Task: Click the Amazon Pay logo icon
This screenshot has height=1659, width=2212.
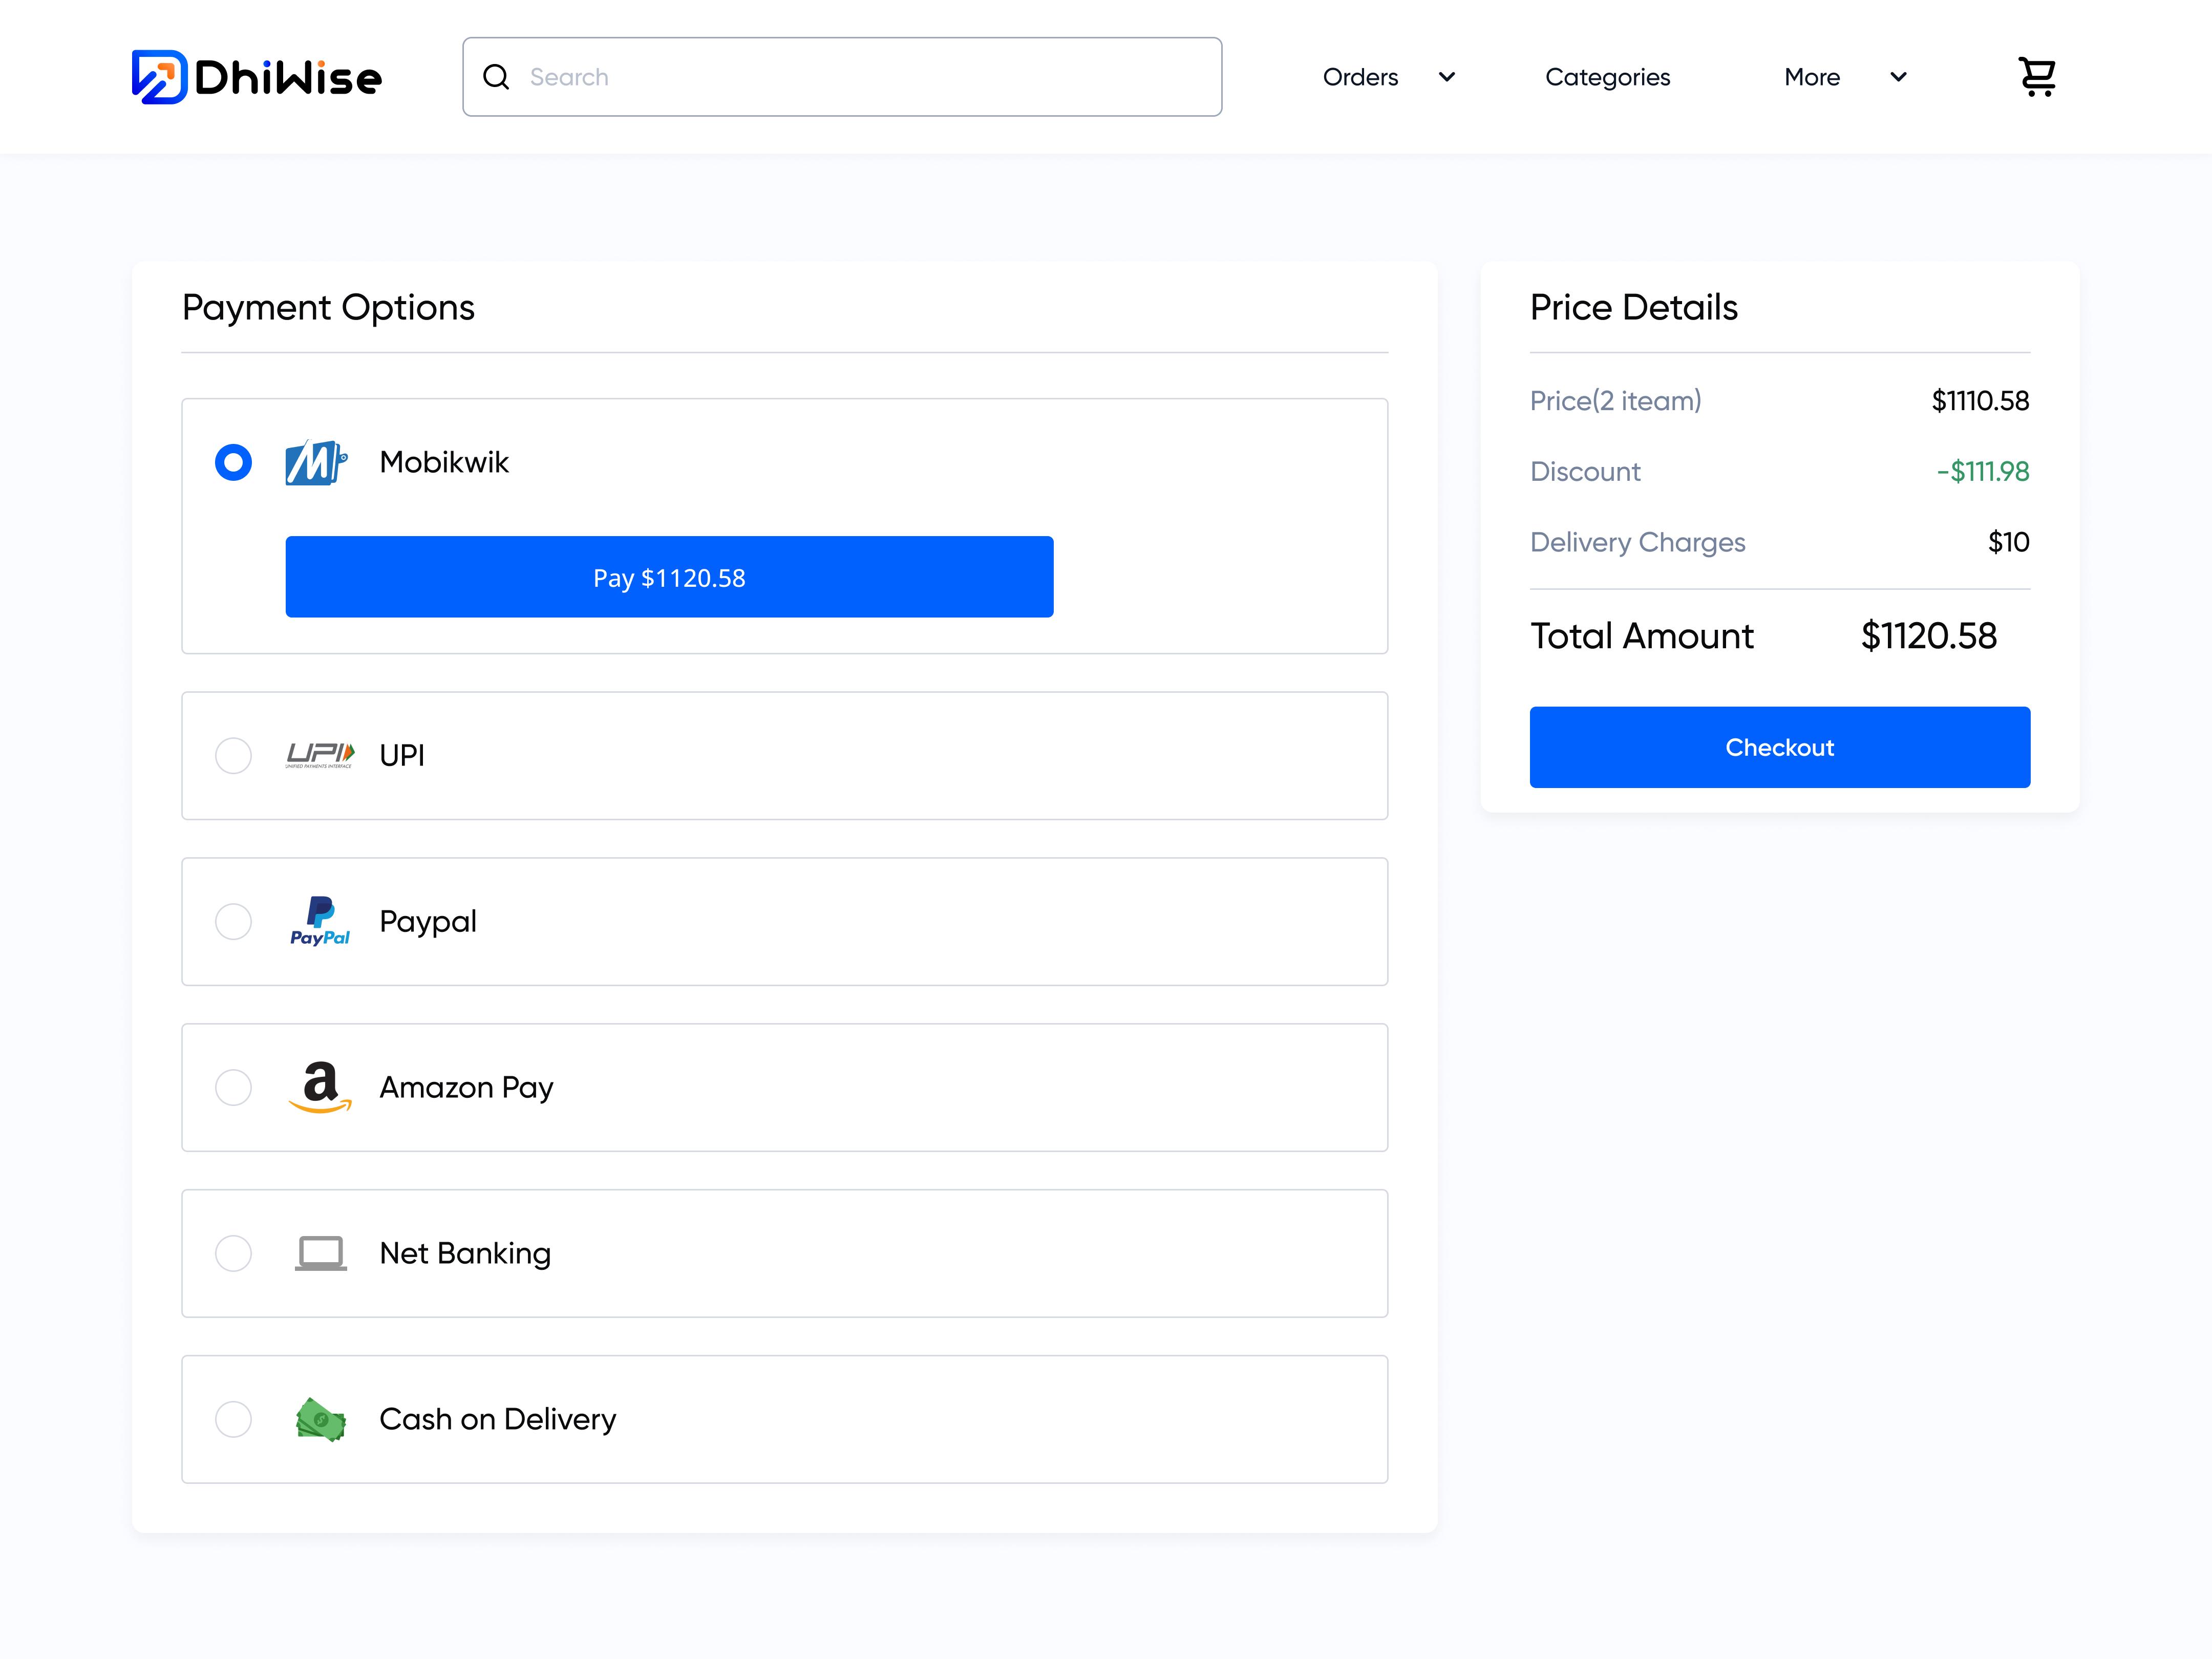Action: tap(320, 1087)
